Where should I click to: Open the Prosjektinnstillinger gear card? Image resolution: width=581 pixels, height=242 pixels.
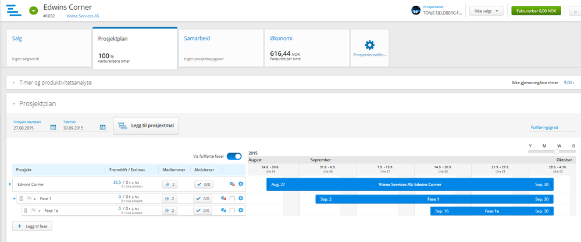[369, 48]
